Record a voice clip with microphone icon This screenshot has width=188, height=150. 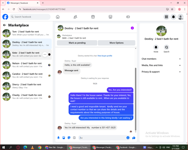click(58, 138)
